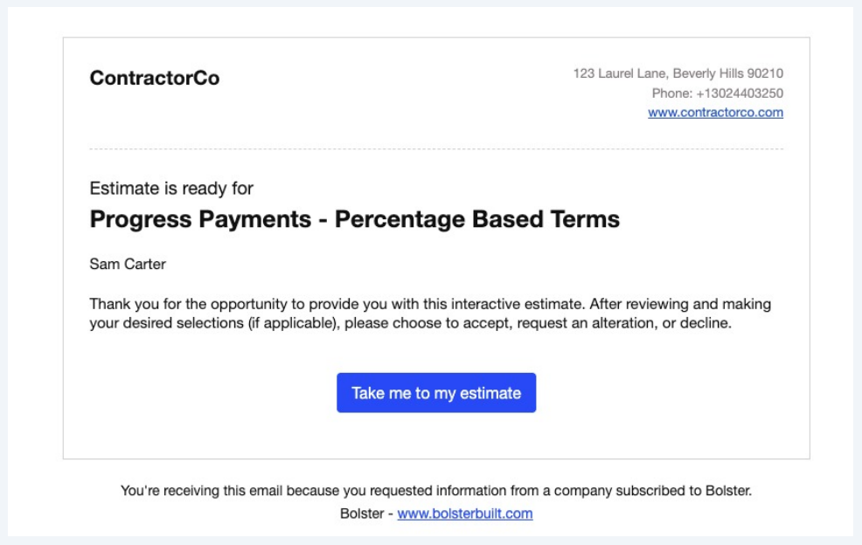Open the www.contractorco.com link

point(715,113)
